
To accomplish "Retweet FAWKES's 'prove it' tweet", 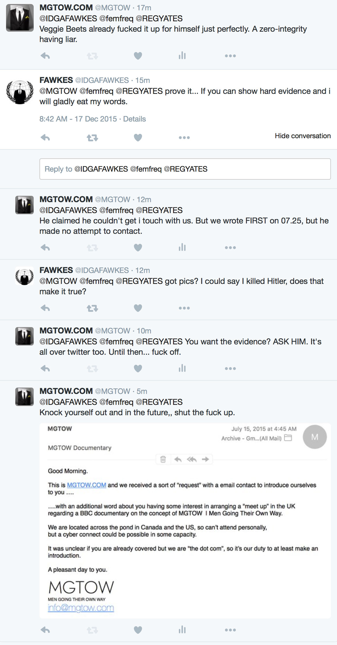I will tap(92, 138).
